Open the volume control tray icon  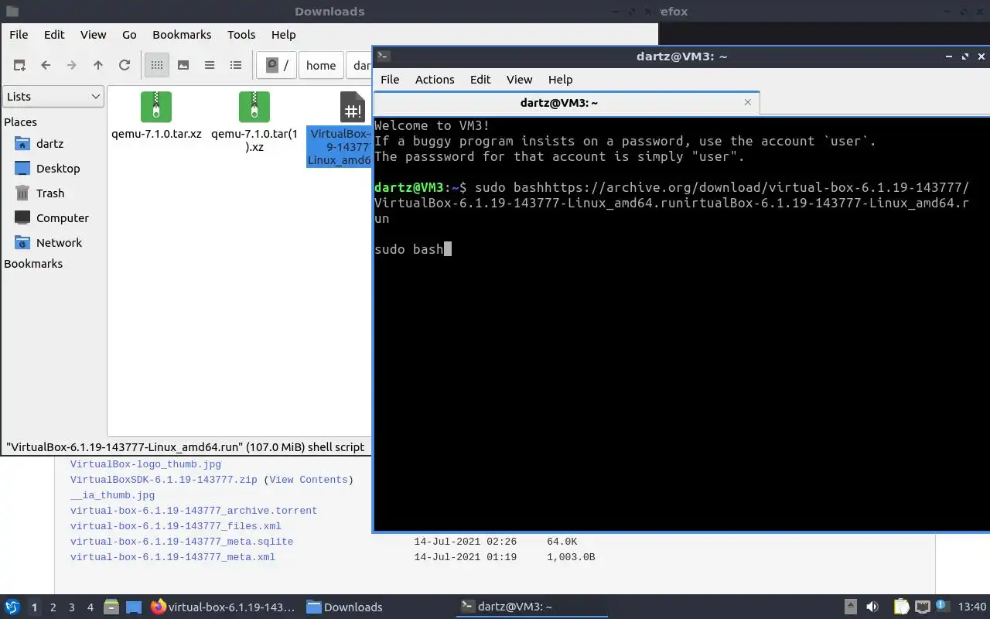(872, 607)
